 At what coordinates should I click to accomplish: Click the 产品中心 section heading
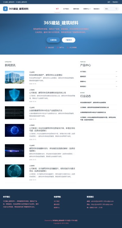coord(85,65)
